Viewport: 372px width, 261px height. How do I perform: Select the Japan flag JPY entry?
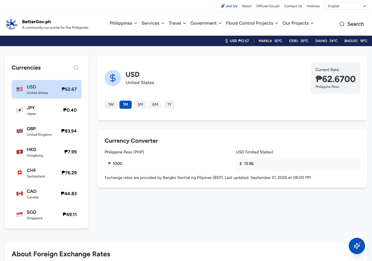click(46, 110)
